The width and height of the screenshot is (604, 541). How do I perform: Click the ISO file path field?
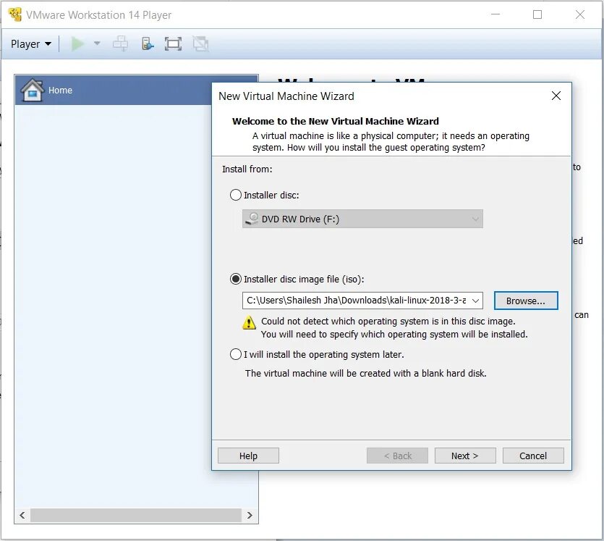pyautogui.click(x=356, y=301)
